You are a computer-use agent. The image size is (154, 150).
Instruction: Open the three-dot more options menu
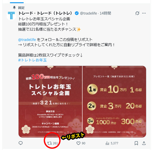pyautogui.click(x=144, y=13)
